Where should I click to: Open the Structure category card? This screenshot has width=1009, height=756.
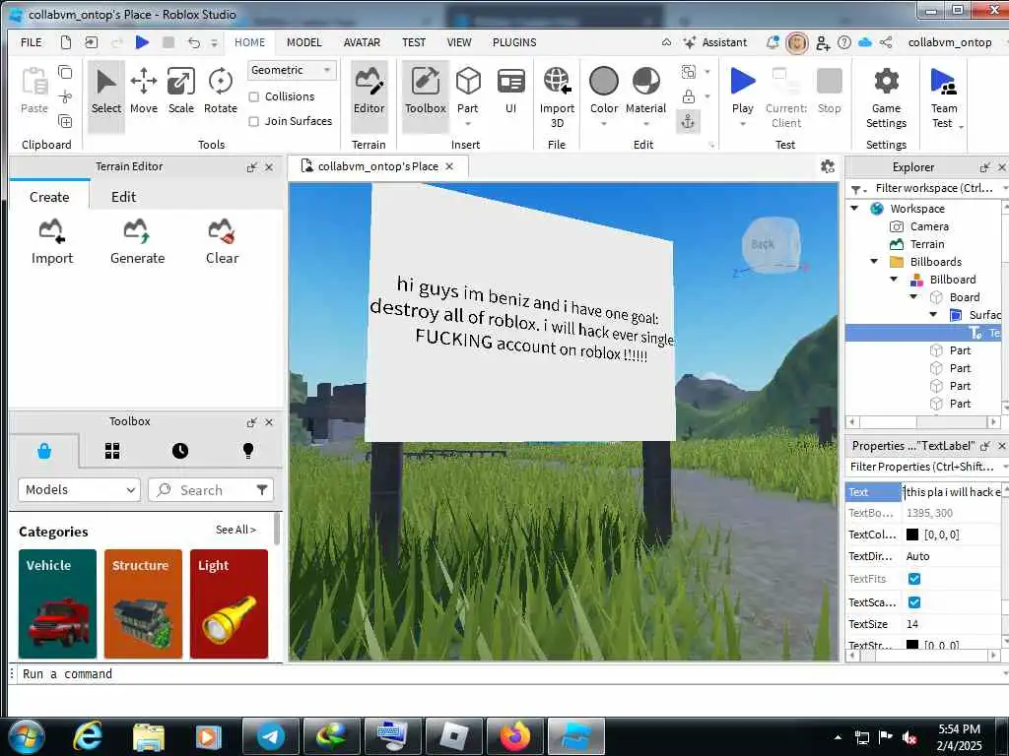(x=143, y=603)
